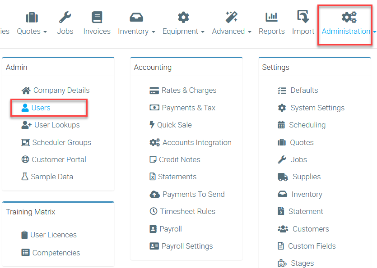
Task: Go to System Settings
Action: 317,108
